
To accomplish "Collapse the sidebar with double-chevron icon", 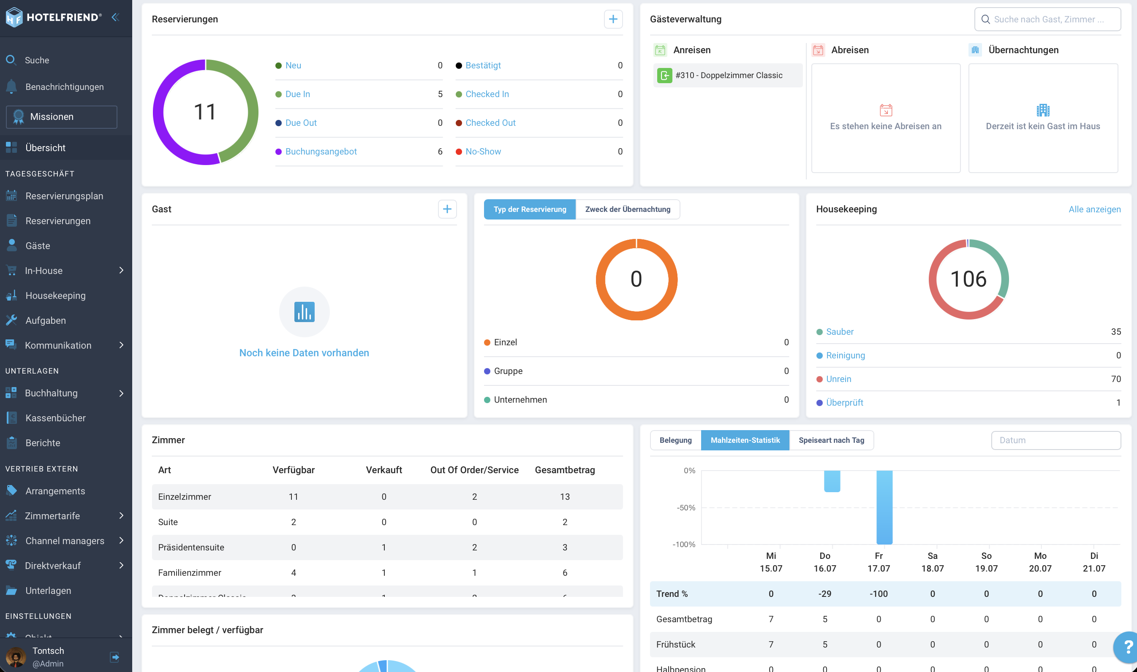I will pos(115,17).
